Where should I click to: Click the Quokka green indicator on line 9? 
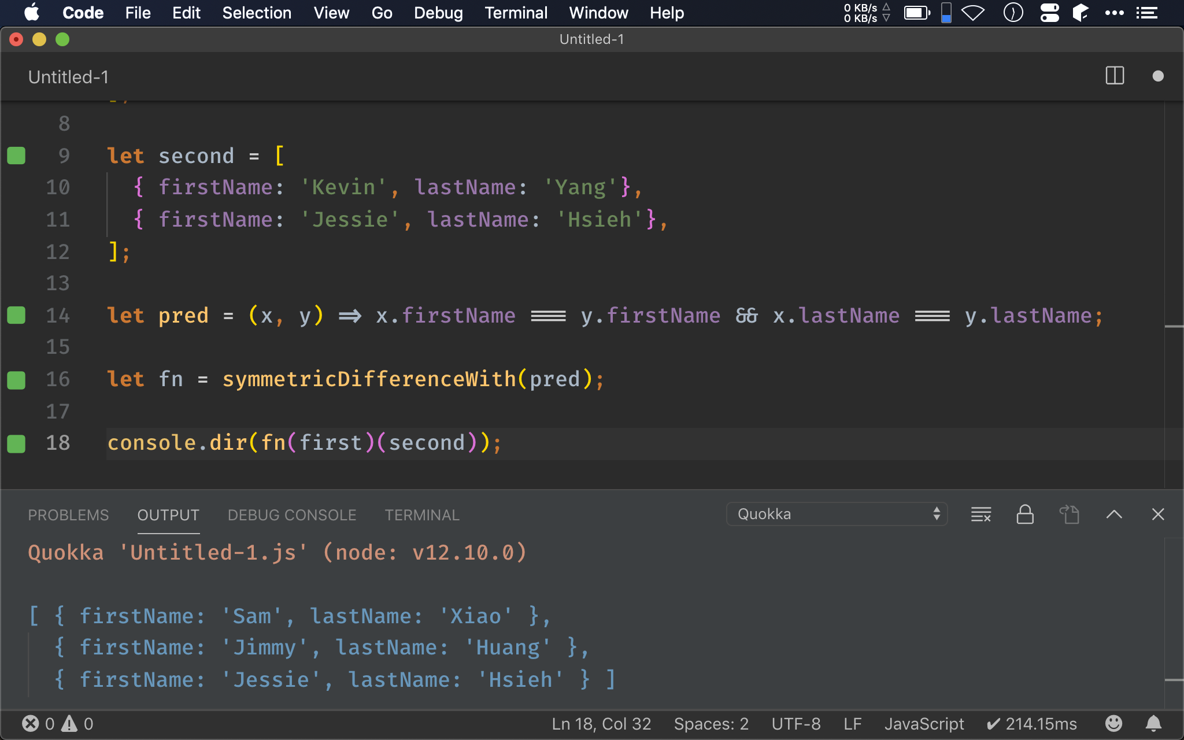(x=16, y=156)
